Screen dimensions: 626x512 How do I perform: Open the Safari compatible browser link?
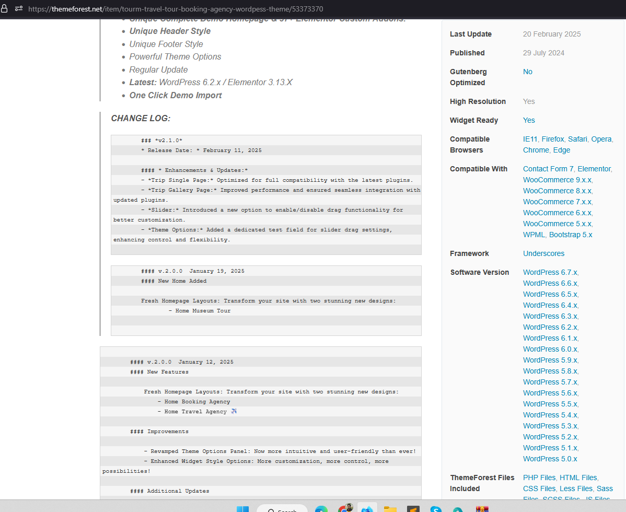tap(577, 139)
